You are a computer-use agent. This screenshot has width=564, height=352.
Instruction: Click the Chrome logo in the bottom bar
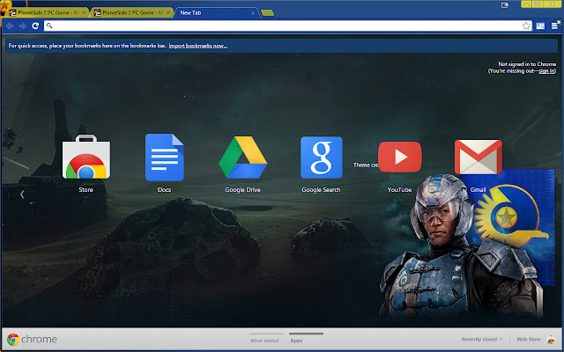(x=13, y=340)
